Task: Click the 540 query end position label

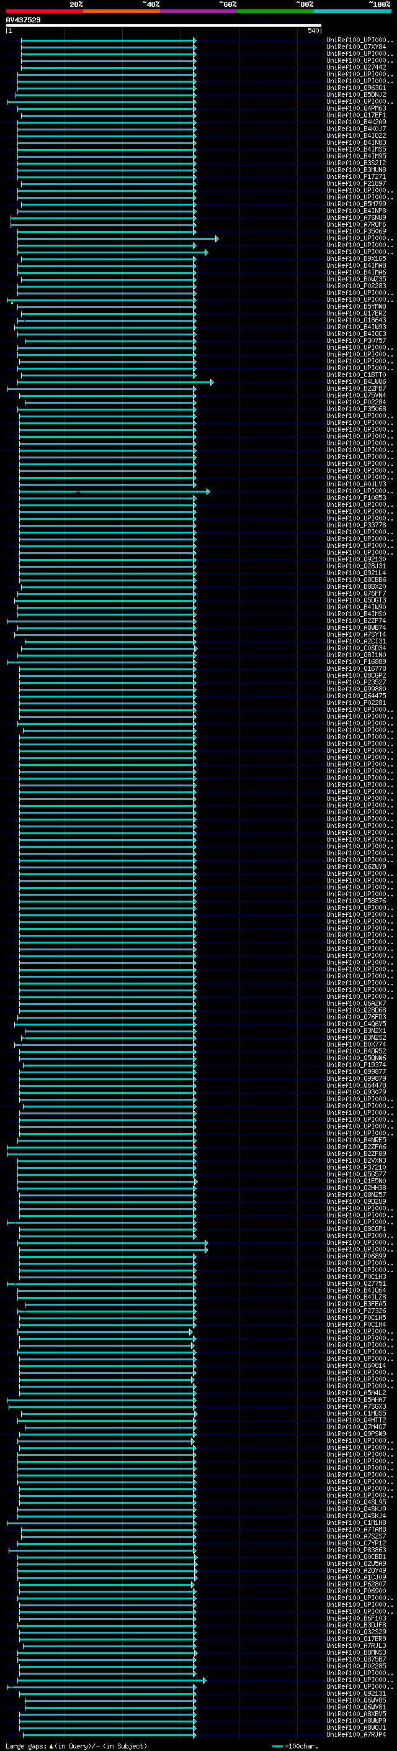Action: coord(313,30)
